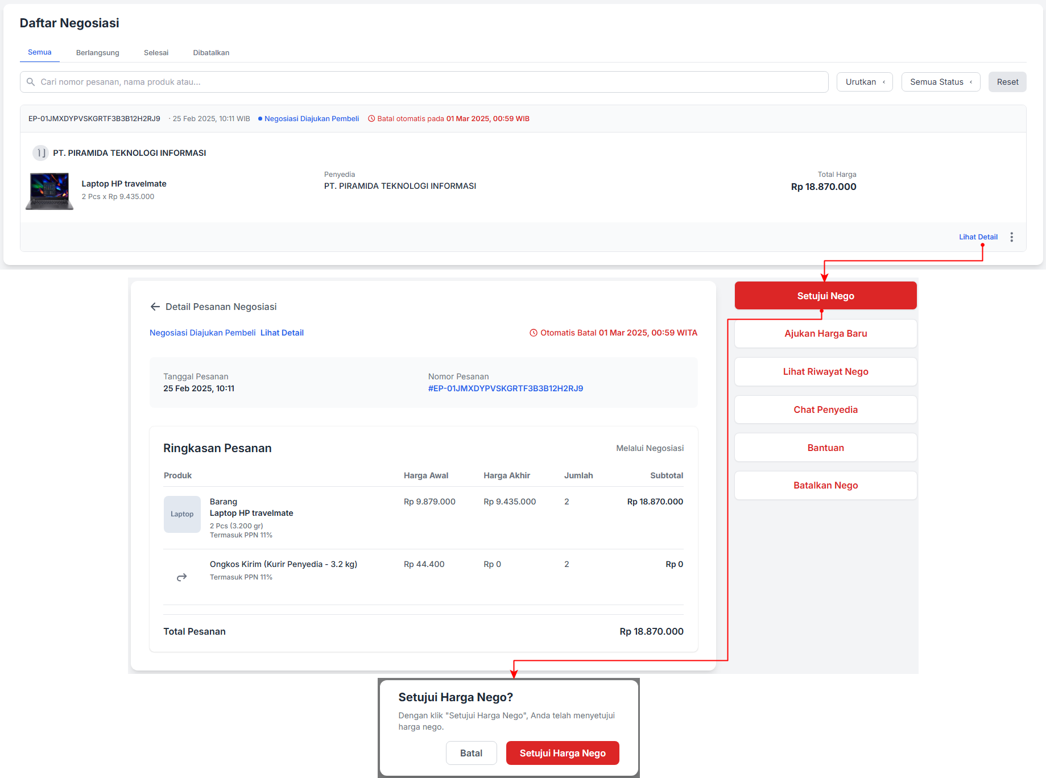Image resolution: width=1046 pixels, height=778 pixels.
Task: Confirm with Setujui Harga Nego dialog button
Action: point(562,753)
